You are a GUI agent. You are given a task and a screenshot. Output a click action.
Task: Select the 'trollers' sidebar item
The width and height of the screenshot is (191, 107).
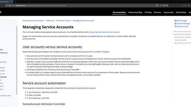click(x=2, y=71)
